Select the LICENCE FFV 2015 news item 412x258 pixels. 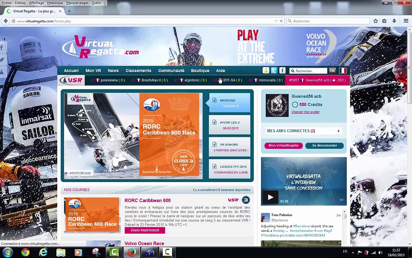tap(229, 169)
